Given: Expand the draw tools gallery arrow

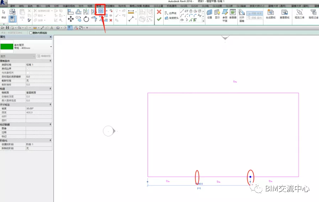Looking at the screenshot, I should 203,21.
